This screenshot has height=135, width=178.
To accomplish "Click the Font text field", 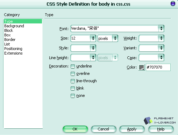I will pyautogui.click(x=114, y=28).
